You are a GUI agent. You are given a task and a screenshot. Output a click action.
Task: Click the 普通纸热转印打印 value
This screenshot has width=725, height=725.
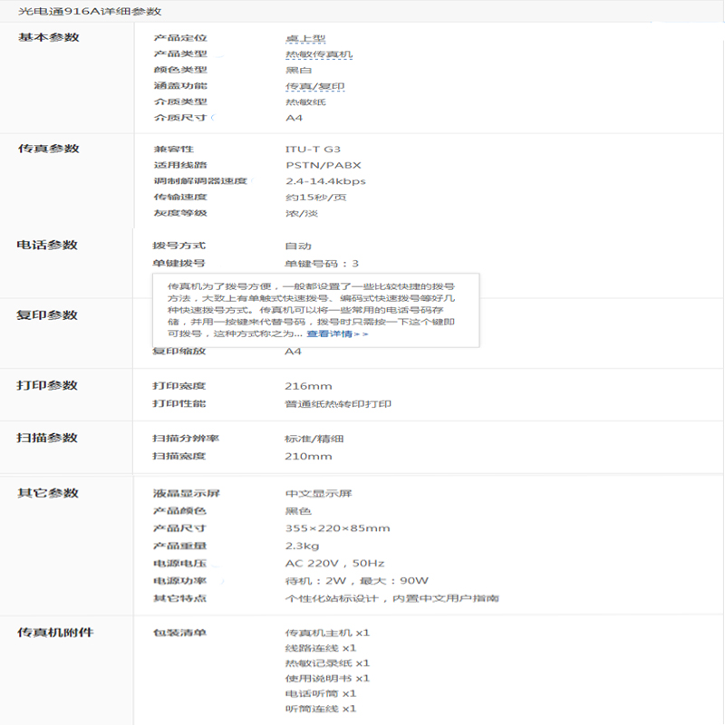tap(338, 404)
